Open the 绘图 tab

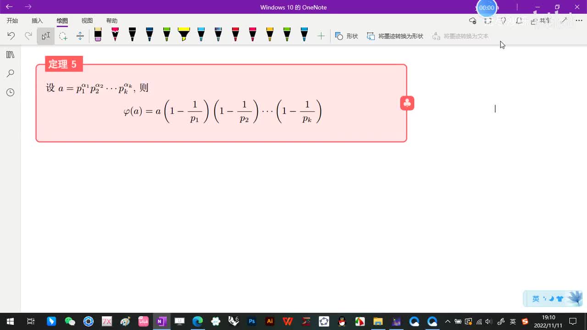[62, 21]
